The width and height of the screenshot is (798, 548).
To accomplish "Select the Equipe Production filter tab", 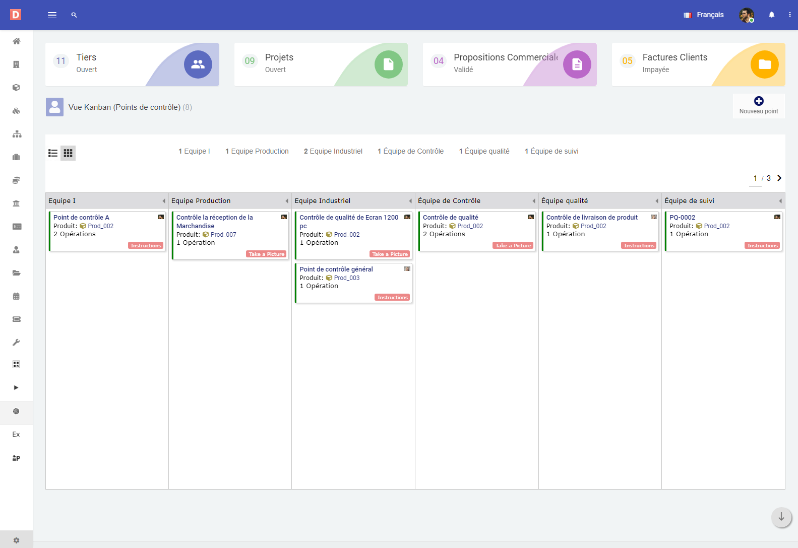I will (257, 151).
